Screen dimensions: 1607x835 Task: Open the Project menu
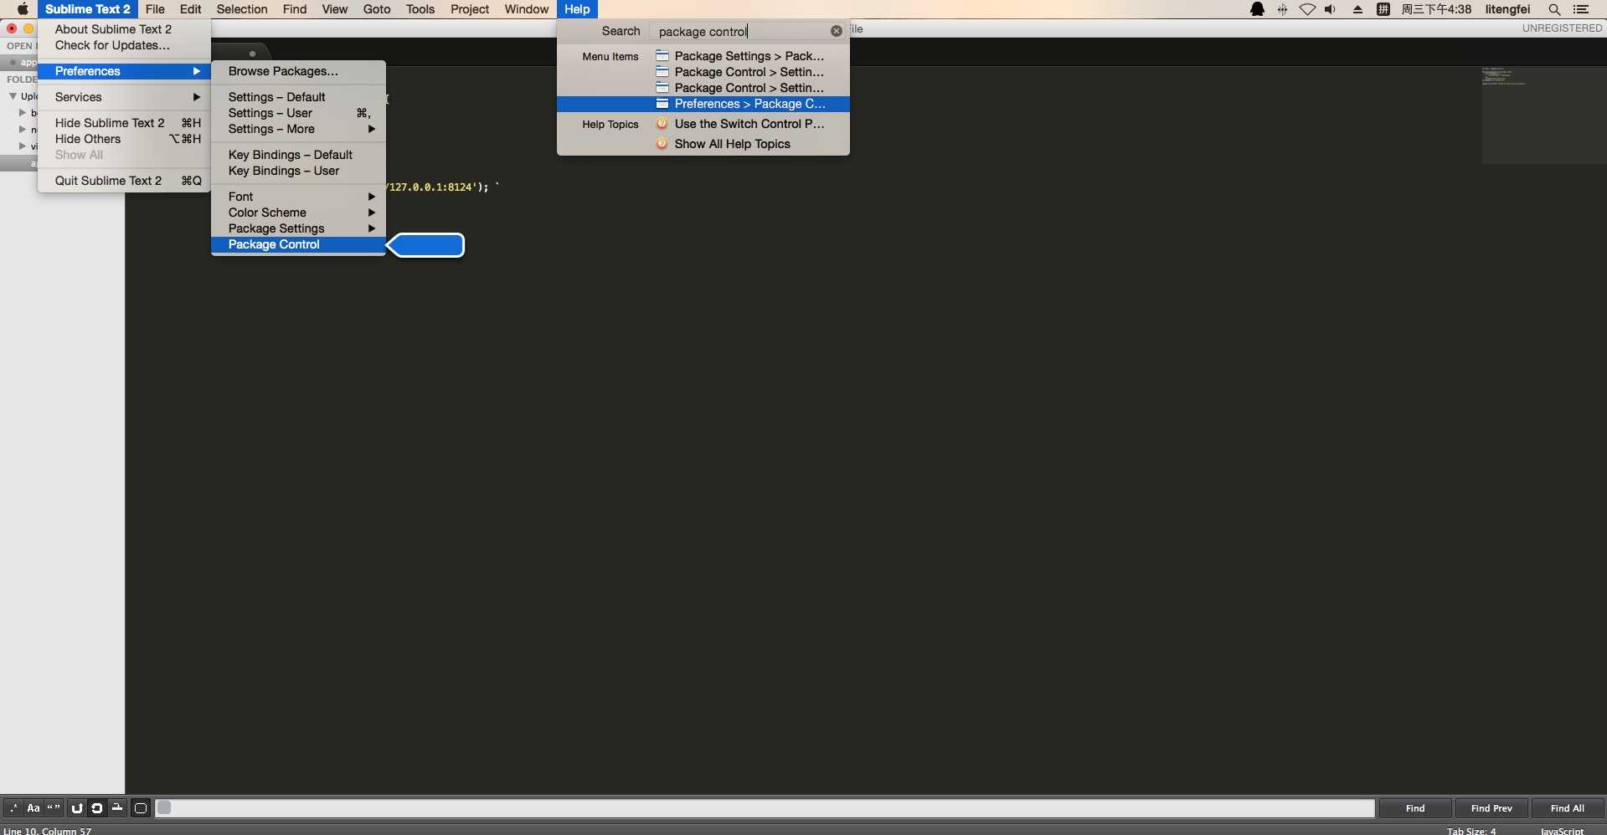[470, 9]
